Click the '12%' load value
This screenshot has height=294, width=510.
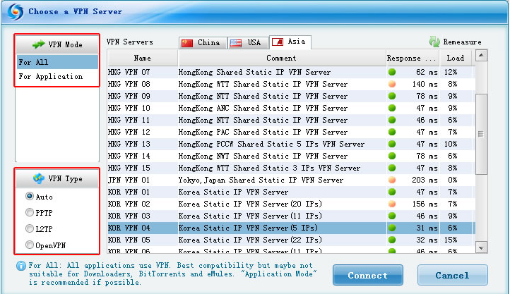pyautogui.click(x=451, y=72)
